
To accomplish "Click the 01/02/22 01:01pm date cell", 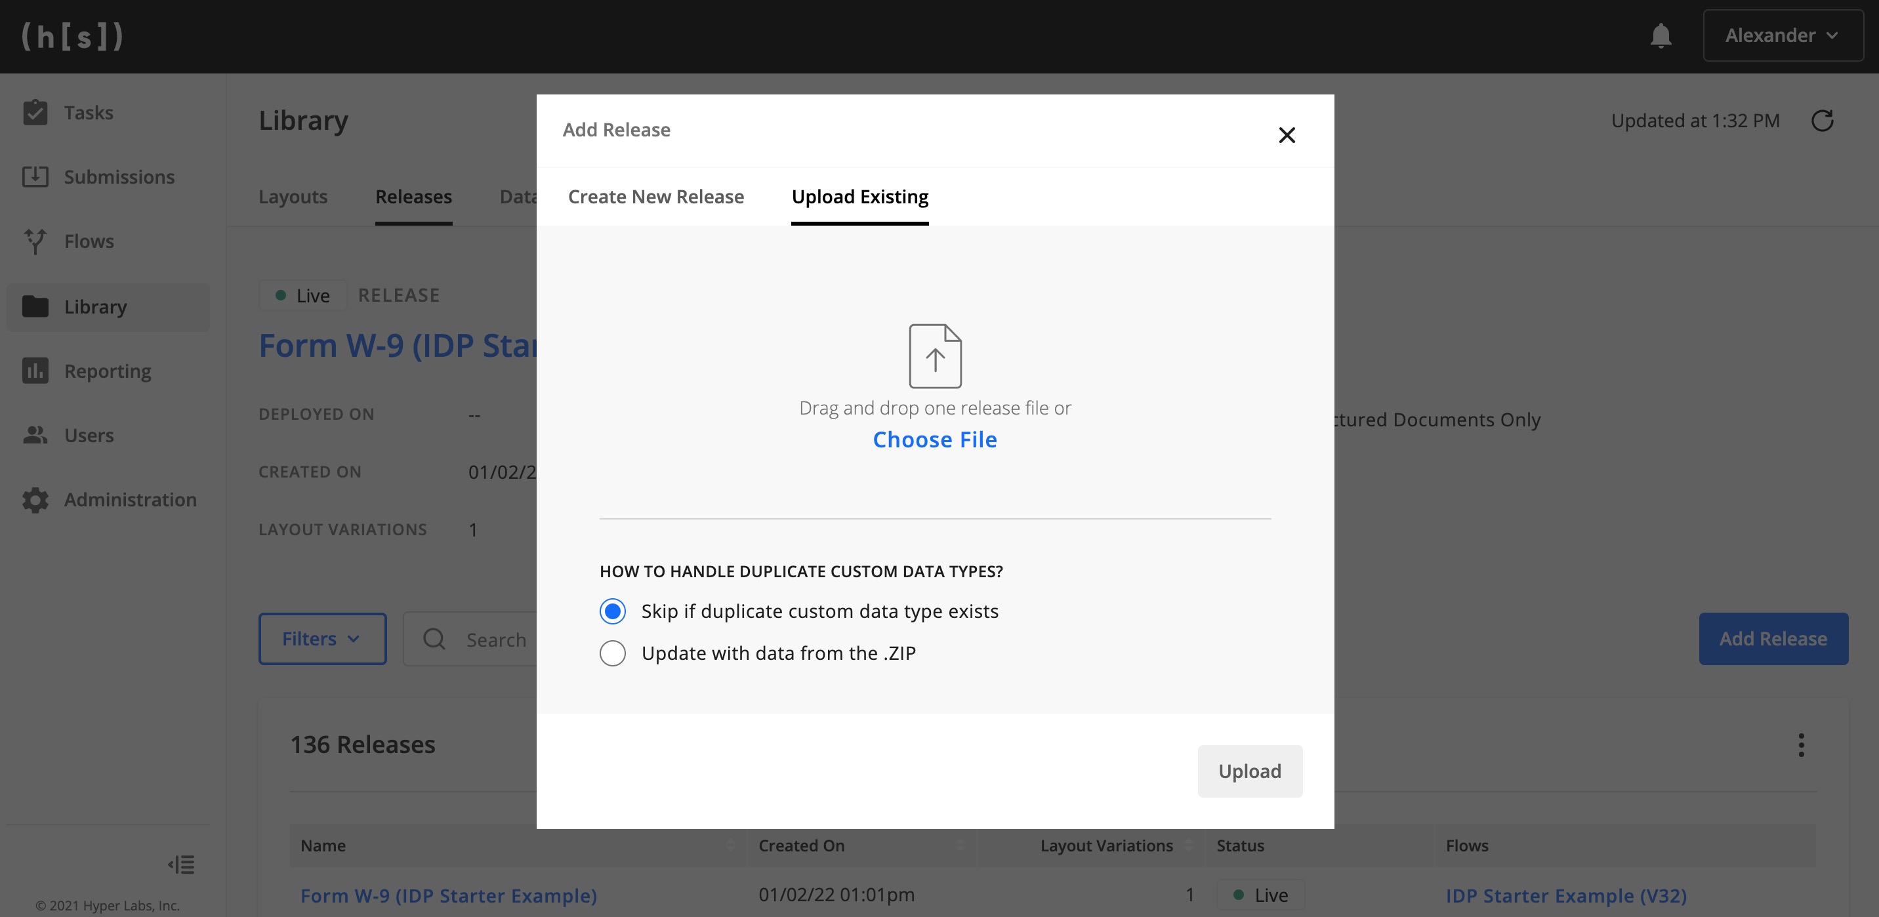I will pyautogui.click(x=836, y=895).
